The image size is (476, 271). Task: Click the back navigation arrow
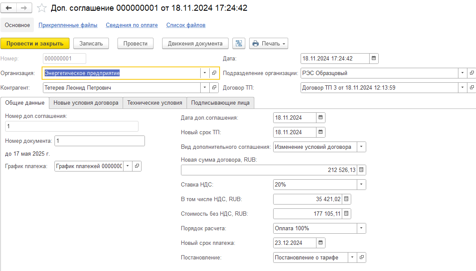[x=9, y=8]
